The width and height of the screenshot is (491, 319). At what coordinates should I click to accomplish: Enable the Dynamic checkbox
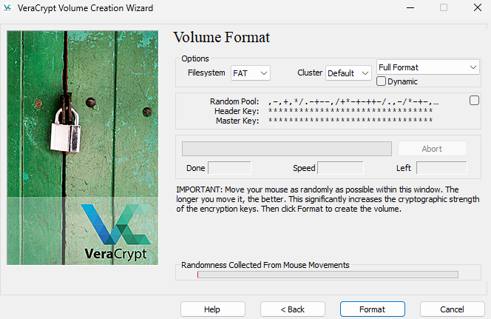[382, 81]
